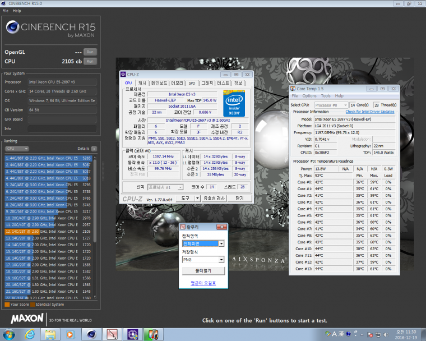Image resolution: width=426 pixels, height=341 pixels.
Task: Launch Internet Explorer from the taskbar
Action: coord(30,334)
